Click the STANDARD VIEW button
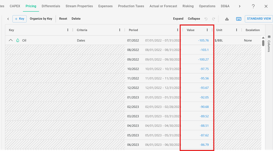 259,19
